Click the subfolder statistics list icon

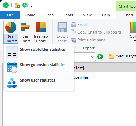click(x=12, y=52)
